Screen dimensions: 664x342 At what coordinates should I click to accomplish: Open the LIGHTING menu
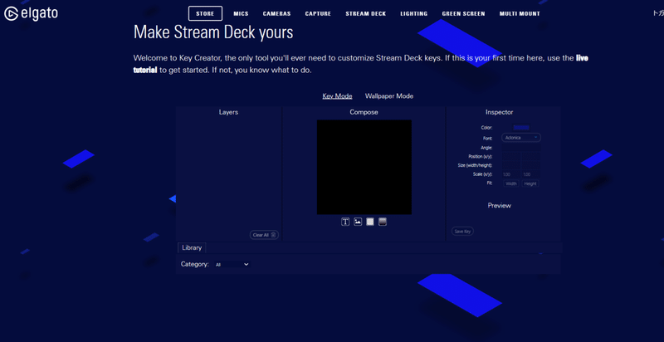point(414,13)
